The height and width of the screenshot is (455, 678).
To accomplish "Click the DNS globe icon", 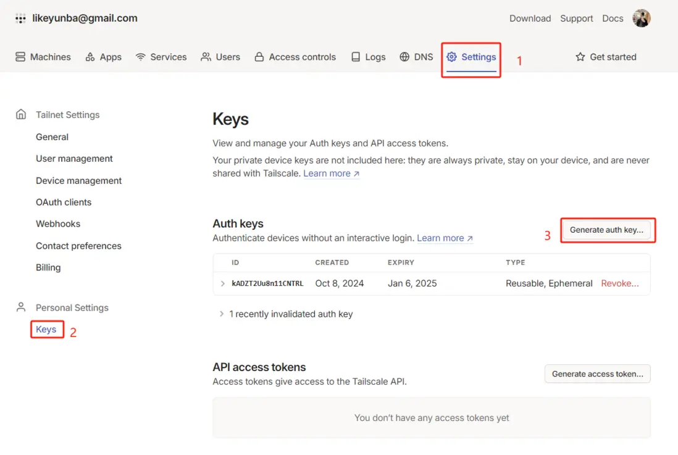I will (x=404, y=57).
